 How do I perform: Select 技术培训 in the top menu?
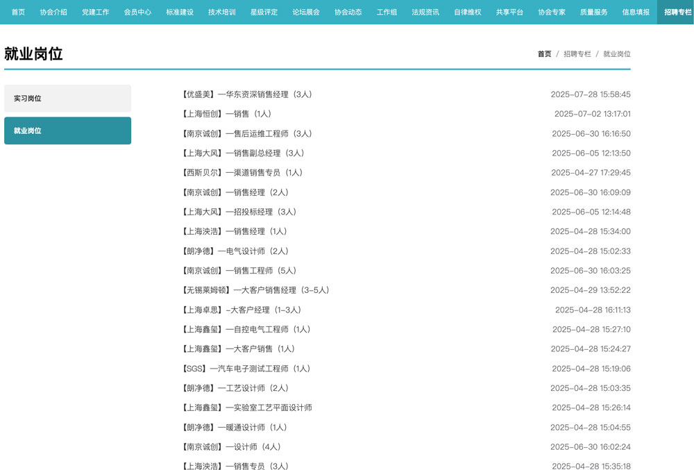coord(221,12)
